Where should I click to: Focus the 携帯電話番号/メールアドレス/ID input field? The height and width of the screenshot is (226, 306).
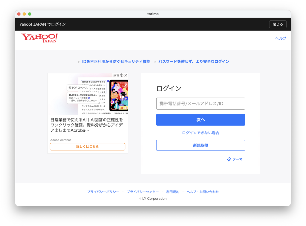click(201, 104)
